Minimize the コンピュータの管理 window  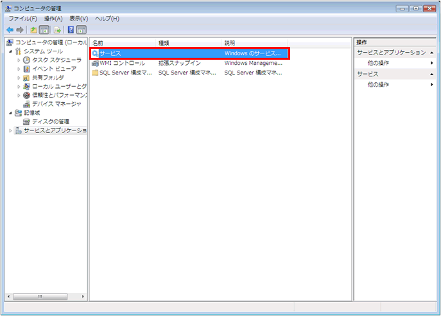402,9
